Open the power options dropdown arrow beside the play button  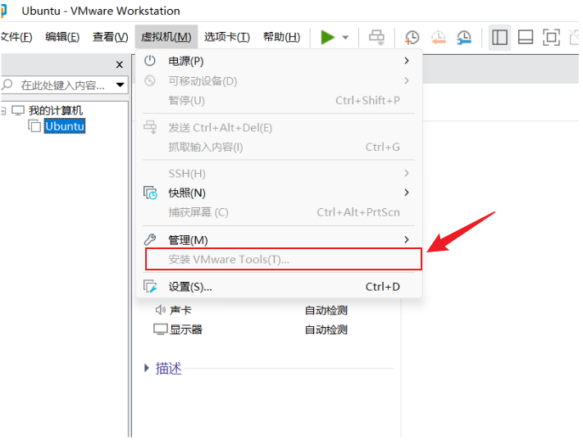(345, 38)
